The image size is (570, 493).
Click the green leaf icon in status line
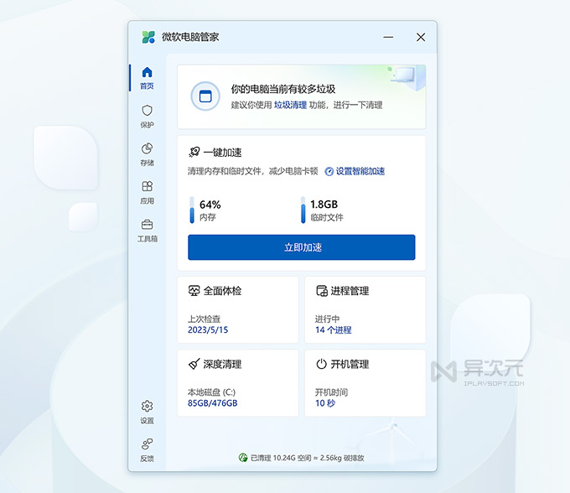243,458
